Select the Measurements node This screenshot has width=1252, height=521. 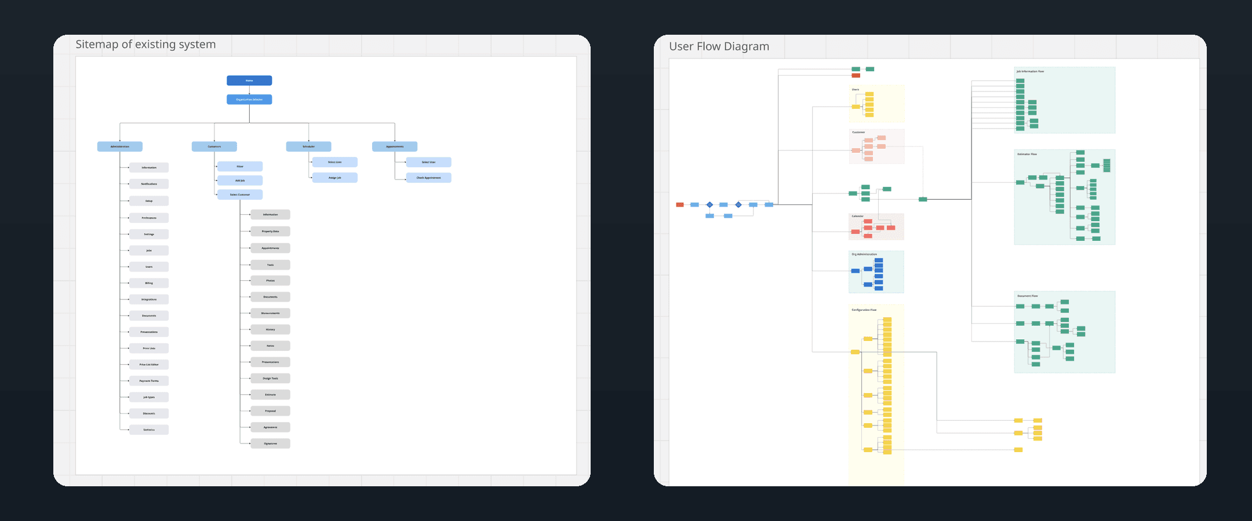point(270,313)
